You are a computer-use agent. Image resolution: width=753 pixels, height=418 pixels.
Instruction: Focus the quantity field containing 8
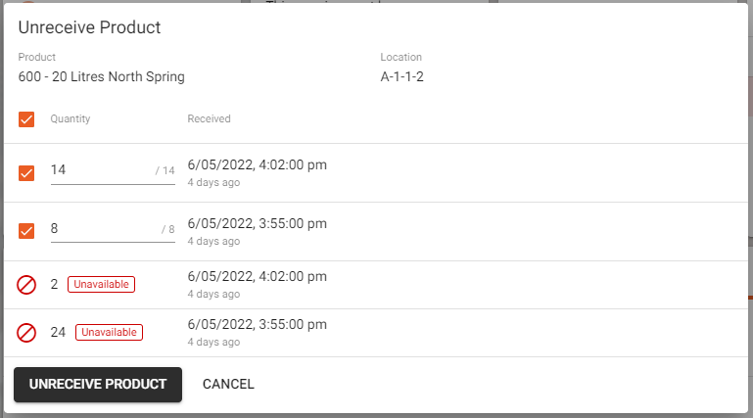point(98,229)
